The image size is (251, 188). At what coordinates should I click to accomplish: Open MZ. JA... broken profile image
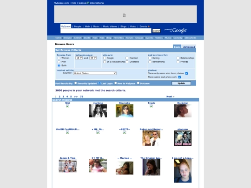[x=98, y=132]
